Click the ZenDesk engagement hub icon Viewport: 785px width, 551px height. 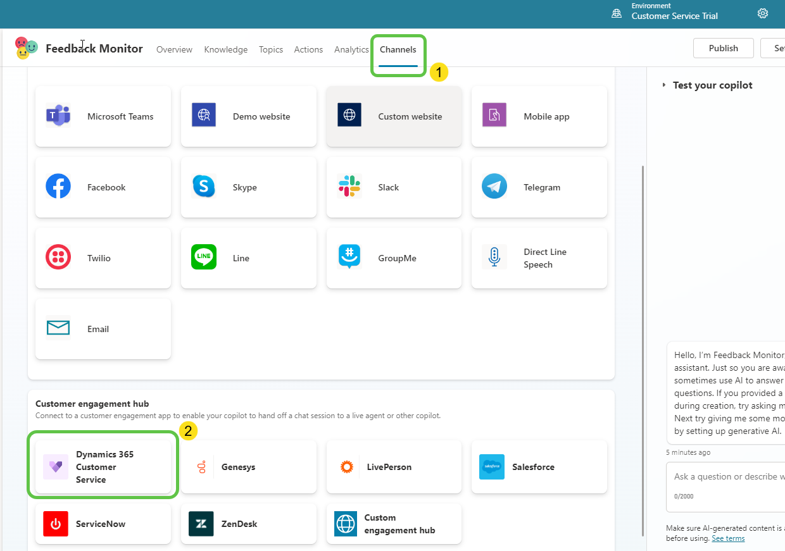[201, 524]
